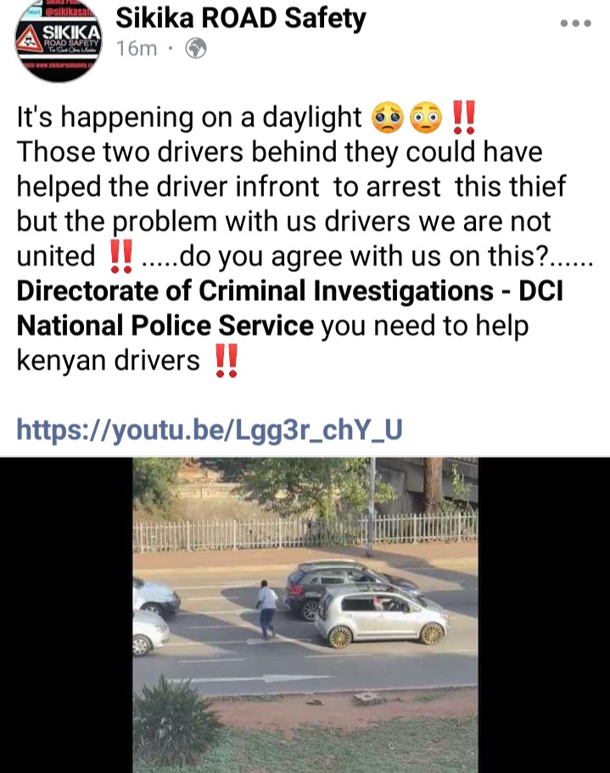The width and height of the screenshot is (610, 773).
Task: Click the silver hatchback in the video
Action: tap(382, 617)
